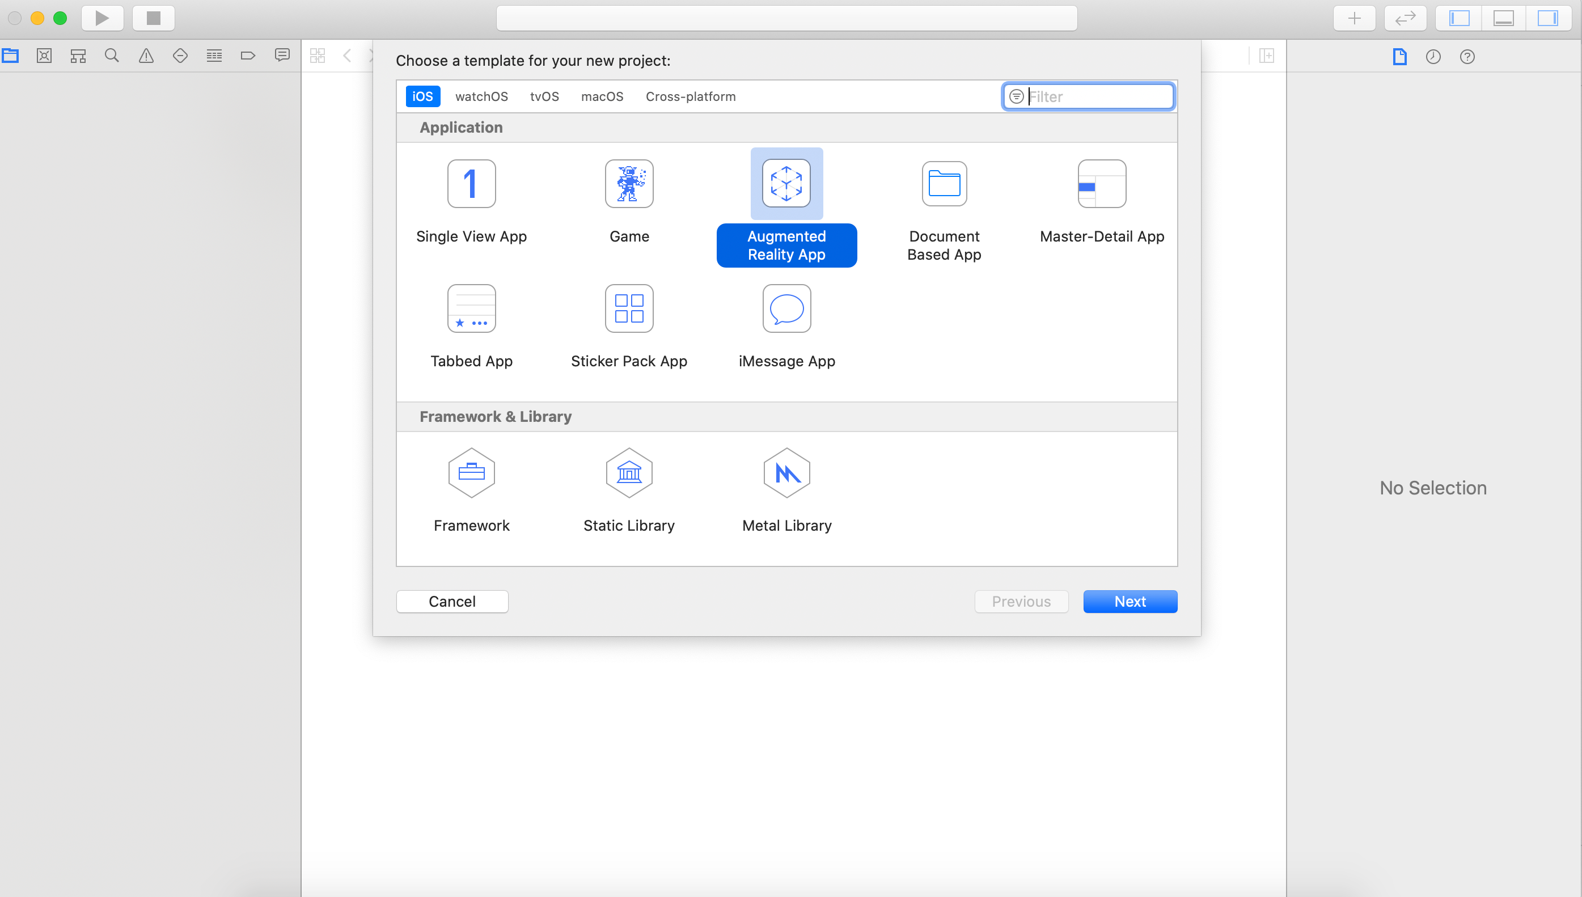Select the Document Based App template
The height and width of the screenshot is (897, 1582).
coord(944,184)
